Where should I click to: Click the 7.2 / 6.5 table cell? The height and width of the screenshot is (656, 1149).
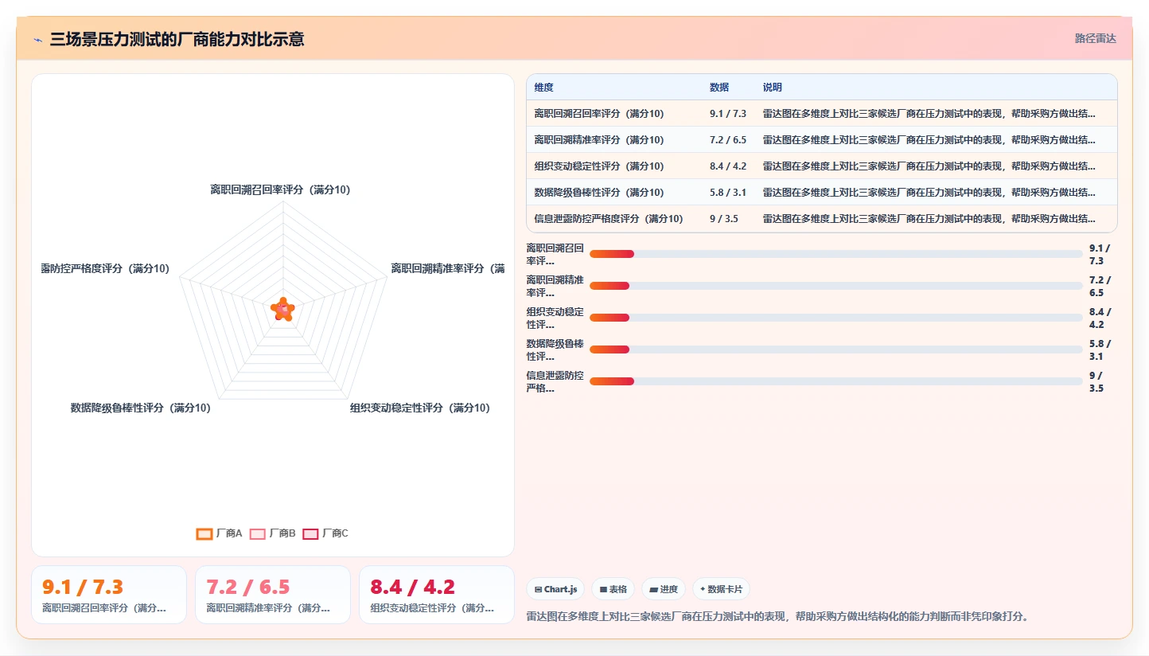pos(728,140)
